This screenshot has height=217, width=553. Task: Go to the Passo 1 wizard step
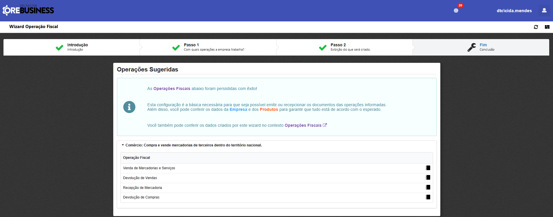coord(208,47)
